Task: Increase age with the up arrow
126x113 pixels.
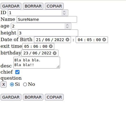Action: 67,25
